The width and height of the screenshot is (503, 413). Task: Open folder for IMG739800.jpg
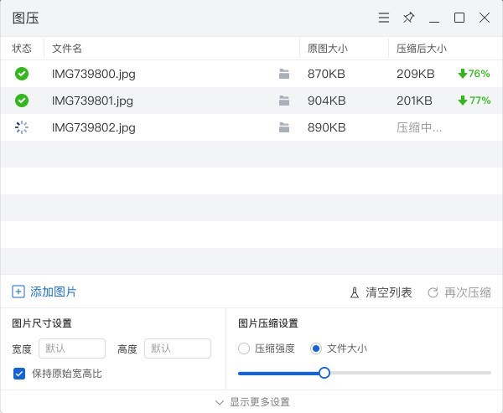(284, 74)
